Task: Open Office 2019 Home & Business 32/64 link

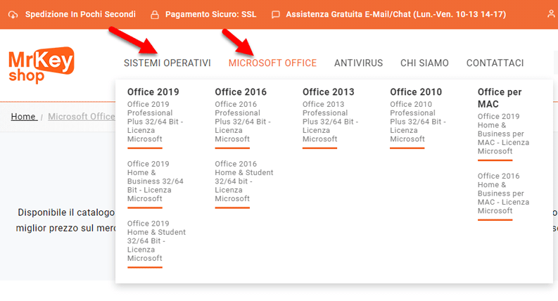Action: click(156, 181)
